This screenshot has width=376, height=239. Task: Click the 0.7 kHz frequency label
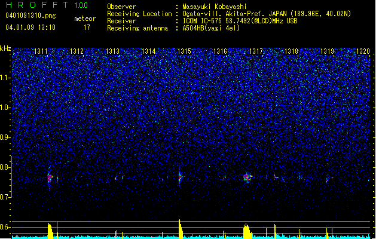coord(5,197)
